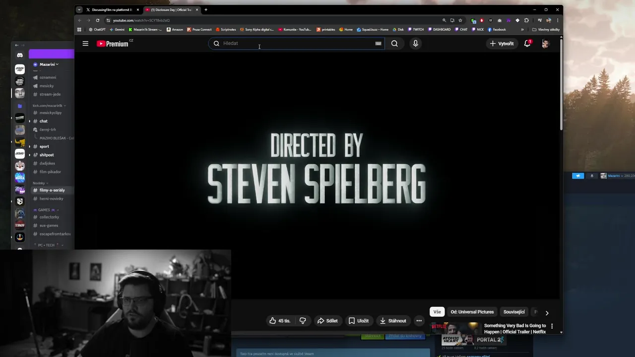Image resolution: width=635 pixels, height=357 pixels.
Task: Open Chrome three-dot menu
Action: (x=558, y=20)
